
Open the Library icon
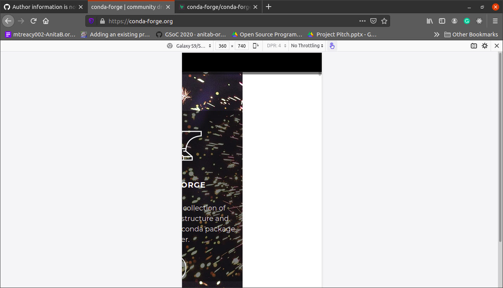click(x=430, y=21)
